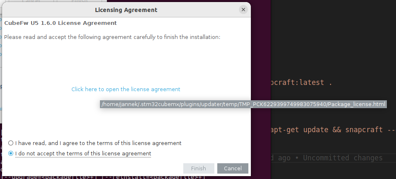396x179 pixels.
Task: Click the 'I do not accept the terms' label text
Action: (x=83, y=154)
